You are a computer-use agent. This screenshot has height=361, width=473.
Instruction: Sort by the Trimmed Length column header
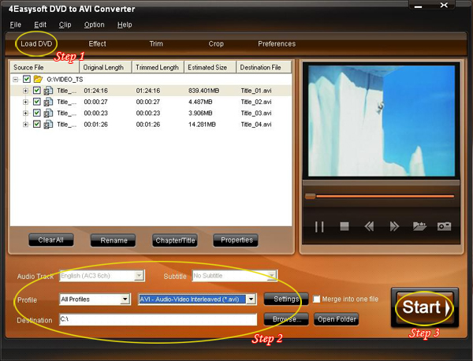point(158,67)
